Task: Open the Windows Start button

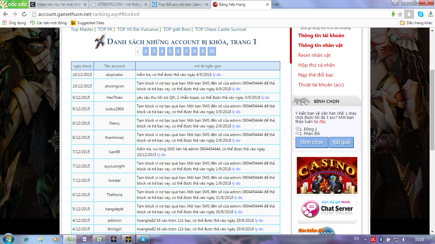Action: tap(8, 238)
